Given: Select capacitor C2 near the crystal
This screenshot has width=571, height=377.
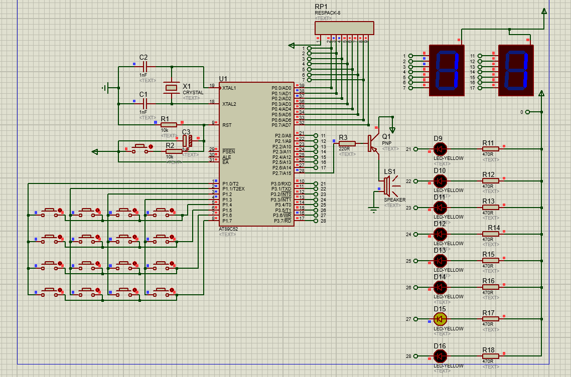Looking at the screenshot, I should click(x=145, y=66).
